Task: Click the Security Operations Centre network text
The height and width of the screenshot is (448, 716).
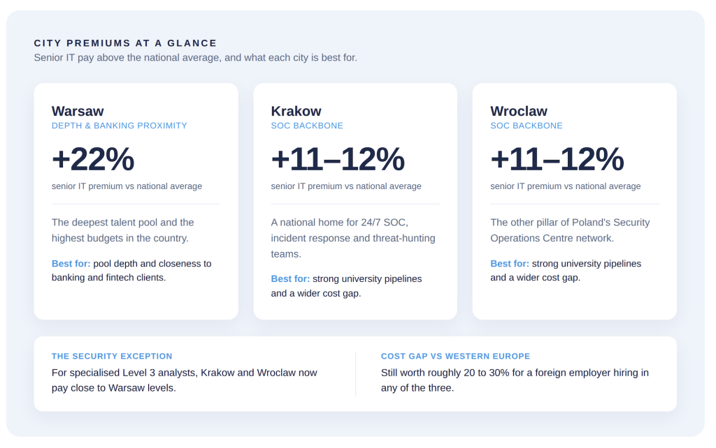Action: pos(570,230)
